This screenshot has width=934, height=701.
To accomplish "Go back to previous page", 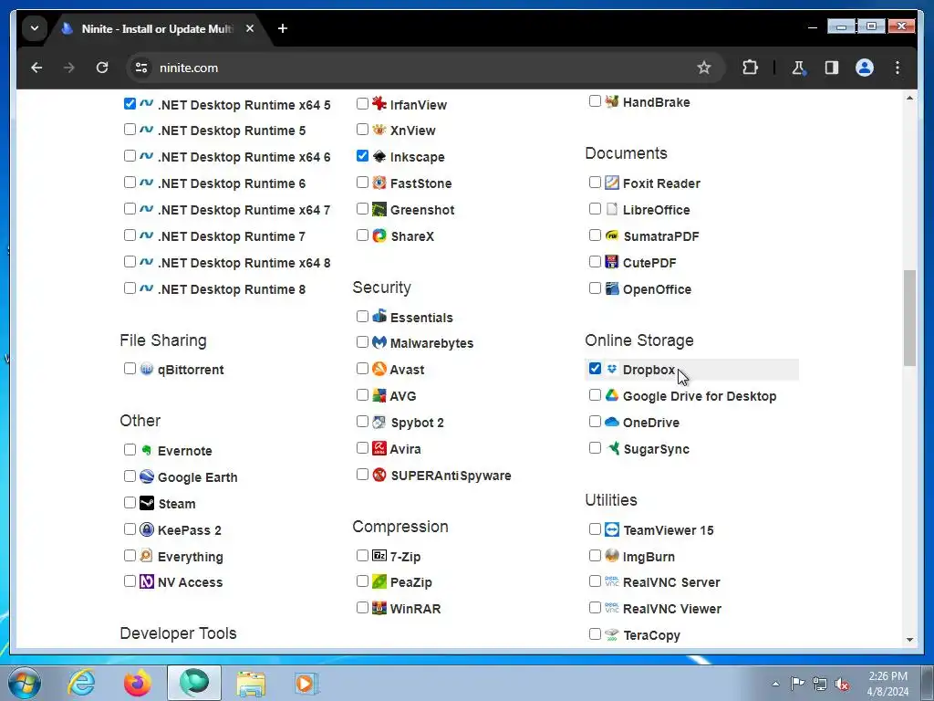I will tap(36, 68).
